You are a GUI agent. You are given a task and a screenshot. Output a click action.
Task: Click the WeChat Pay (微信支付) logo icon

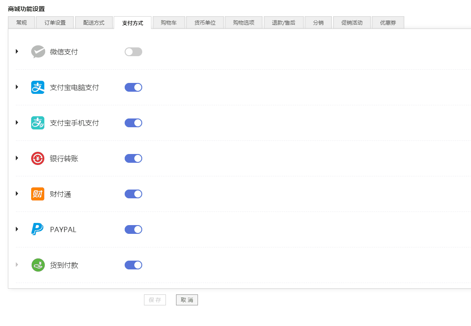(38, 52)
